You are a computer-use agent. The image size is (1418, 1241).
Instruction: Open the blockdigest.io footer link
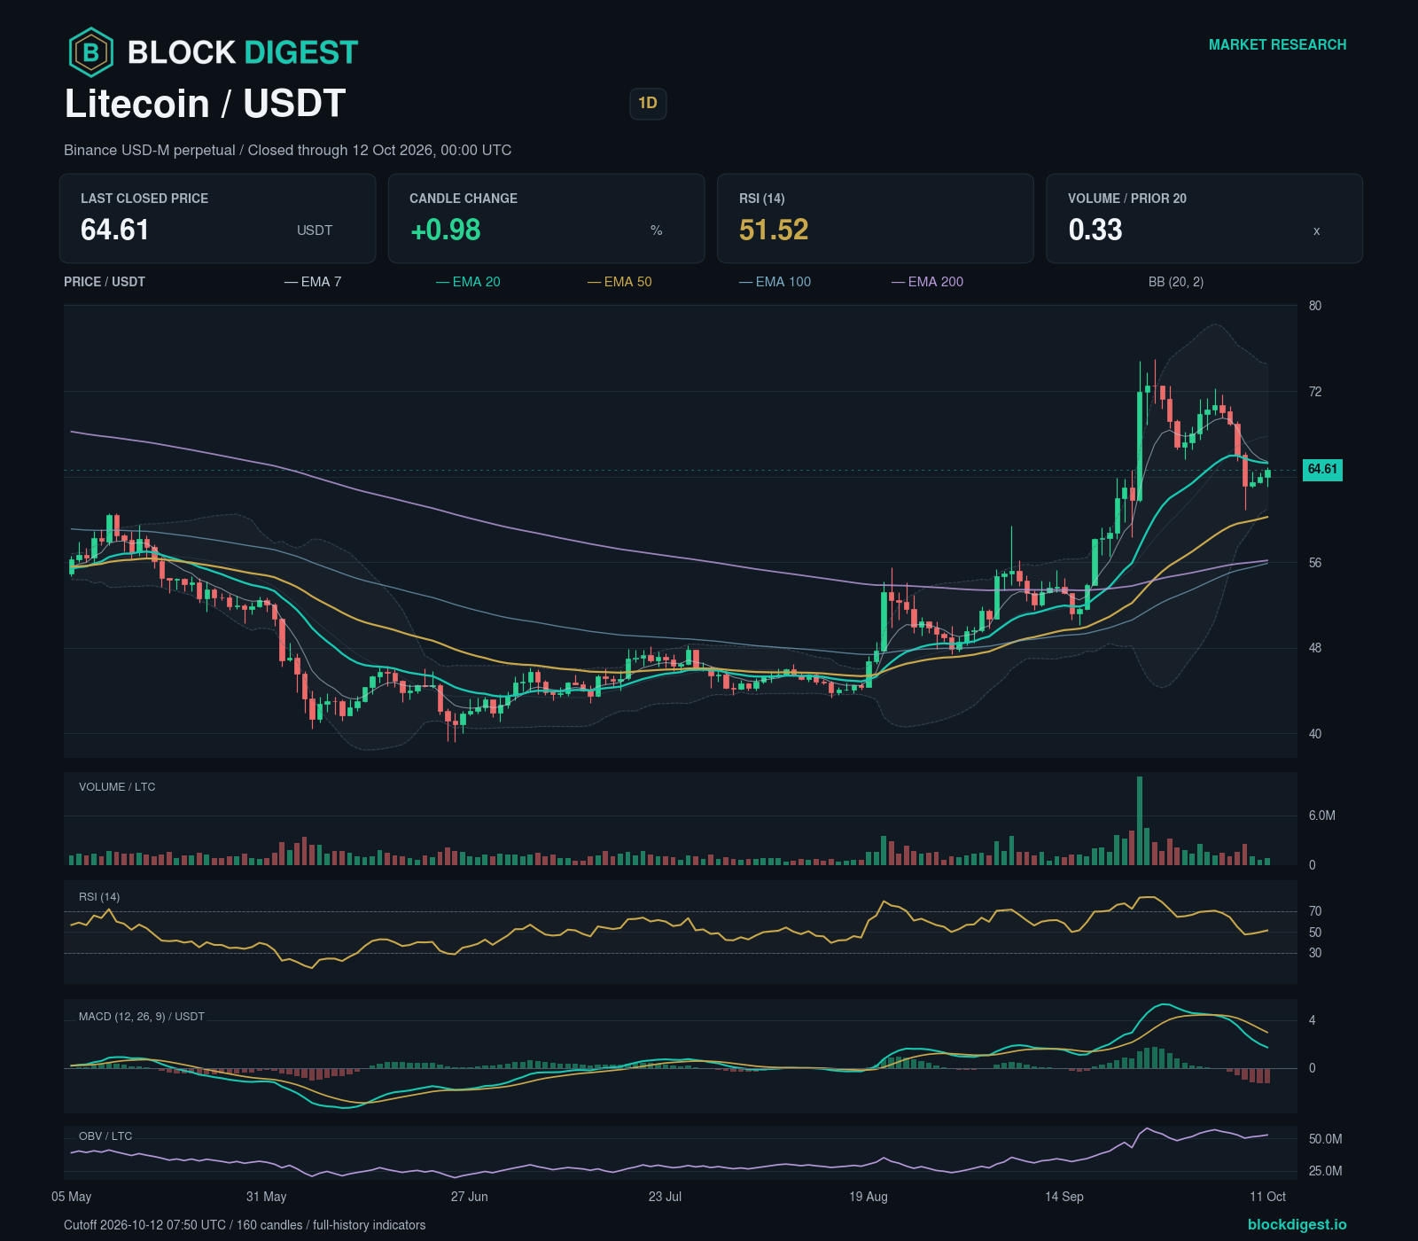click(1297, 1224)
